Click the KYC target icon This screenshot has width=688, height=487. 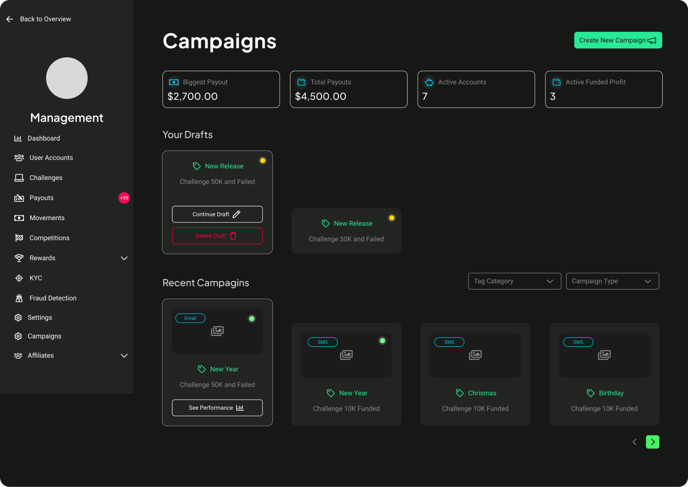pos(19,278)
